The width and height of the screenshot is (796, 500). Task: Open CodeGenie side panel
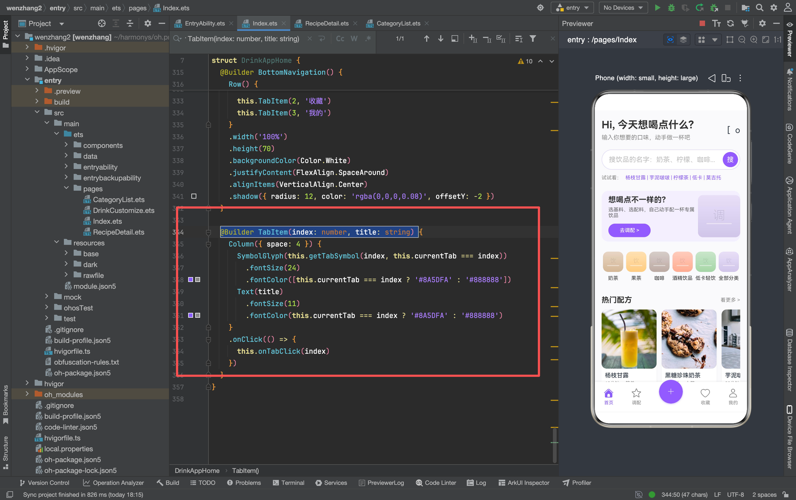[790, 144]
